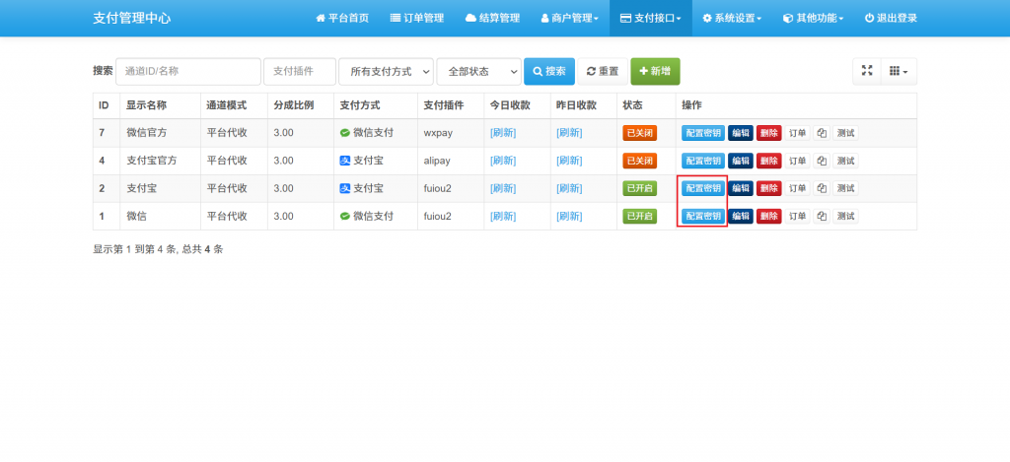
Task: Open the 订单管理 menu in navbar
Action: [x=417, y=18]
